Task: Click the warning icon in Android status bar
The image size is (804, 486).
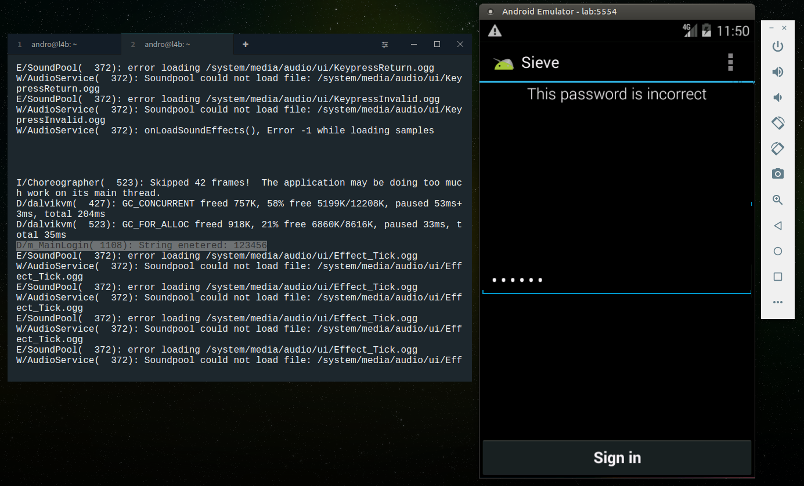Action: coord(494,30)
